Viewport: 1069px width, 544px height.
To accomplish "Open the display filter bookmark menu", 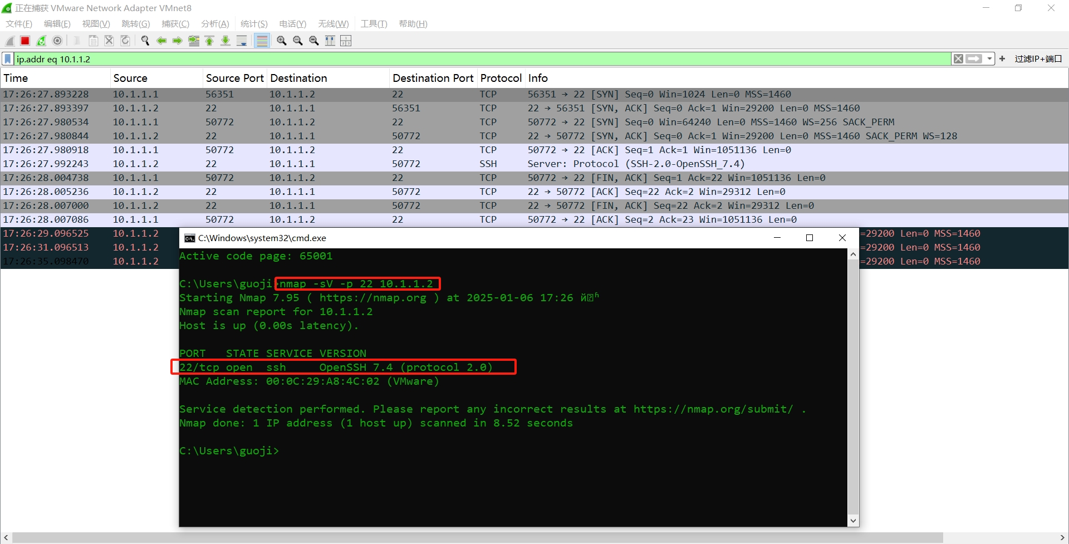I will (x=8, y=59).
